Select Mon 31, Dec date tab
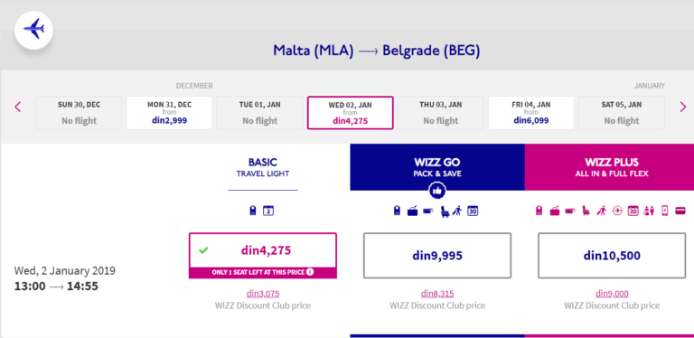 pyautogui.click(x=170, y=113)
